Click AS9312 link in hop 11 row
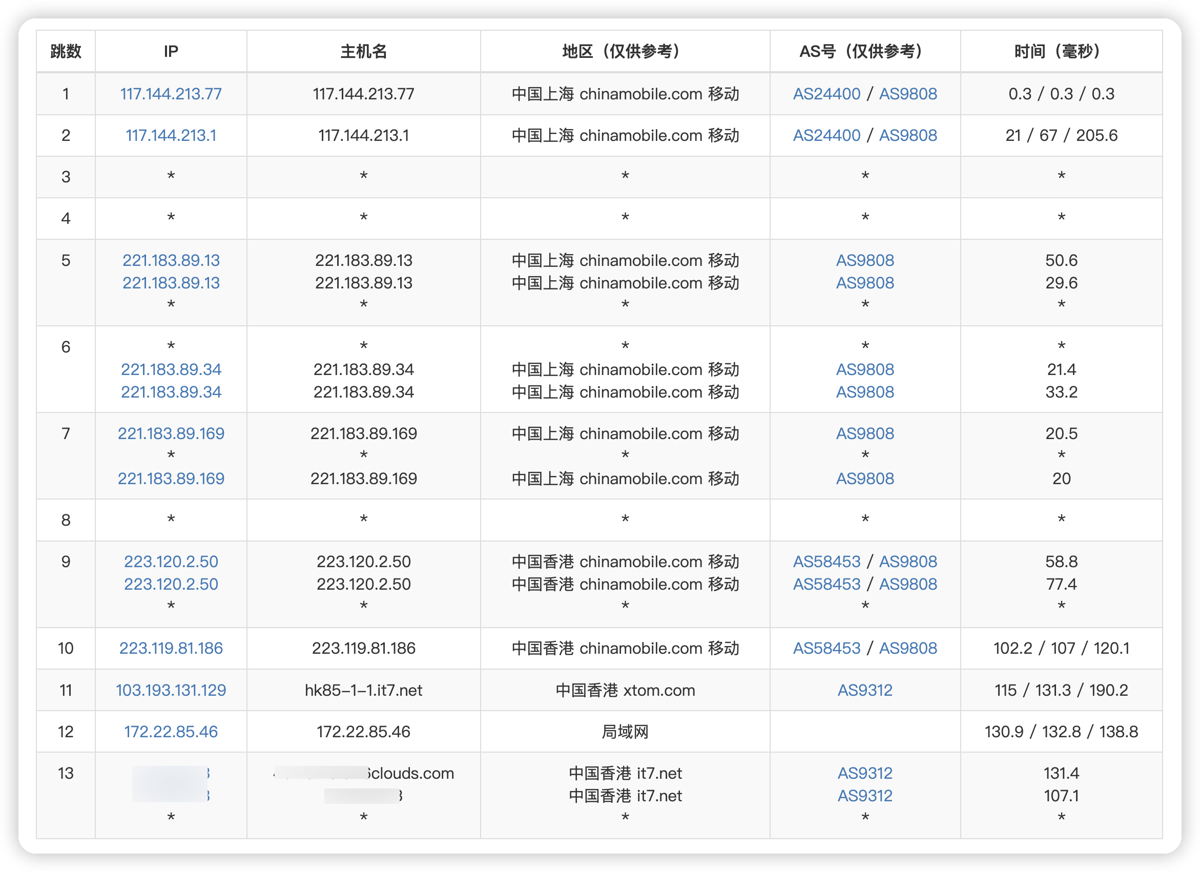This screenshot has height=872, width=1200. point(865,690)
